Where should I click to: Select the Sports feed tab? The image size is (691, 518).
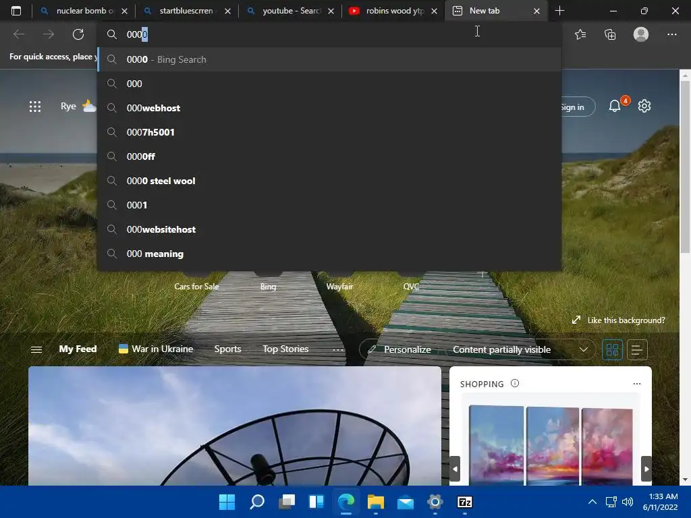[227, 349]
